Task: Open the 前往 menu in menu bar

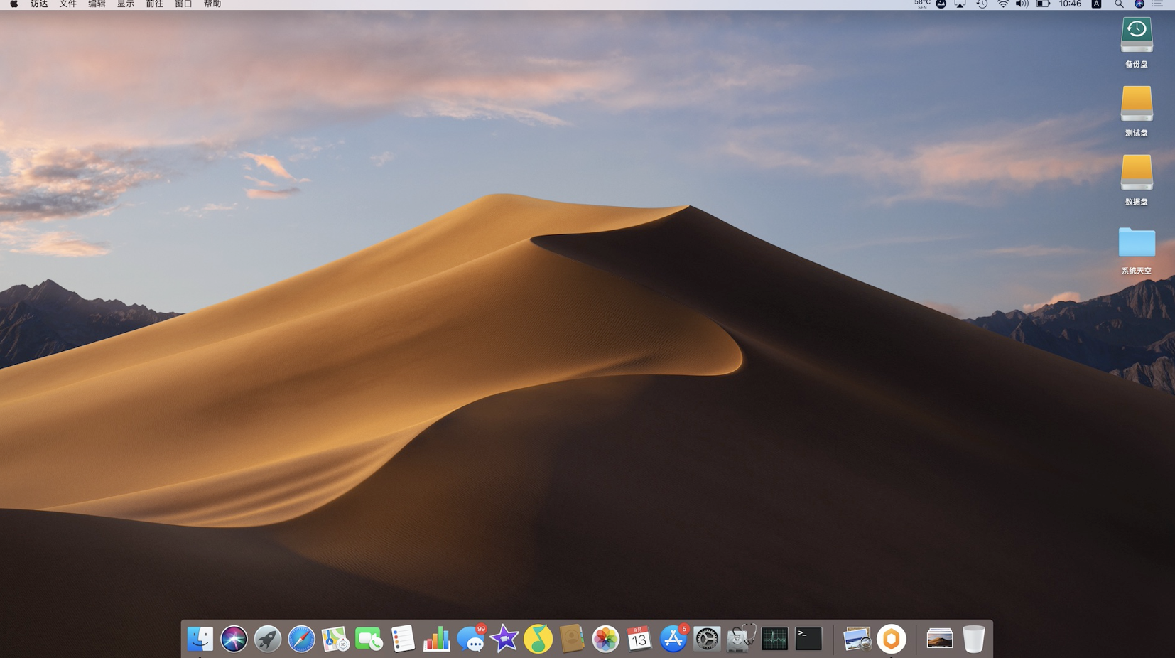Action: tap(154, 4)
